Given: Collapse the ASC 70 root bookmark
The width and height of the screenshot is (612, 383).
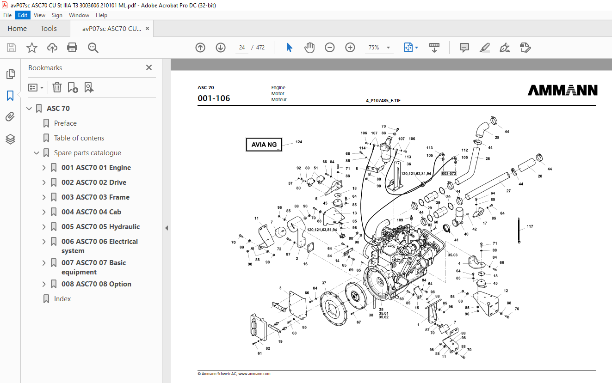Looking at the screenshot, I should 29,109.
